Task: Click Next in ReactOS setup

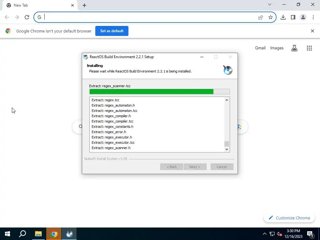Action: 195,167
